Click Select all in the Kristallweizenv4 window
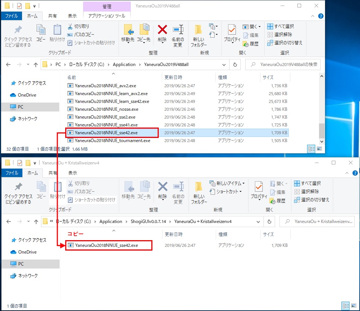 [307, 183]
